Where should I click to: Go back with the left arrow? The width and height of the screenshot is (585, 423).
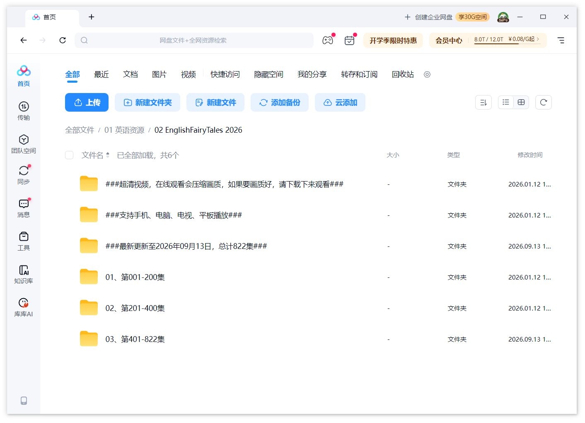[24, 40]
